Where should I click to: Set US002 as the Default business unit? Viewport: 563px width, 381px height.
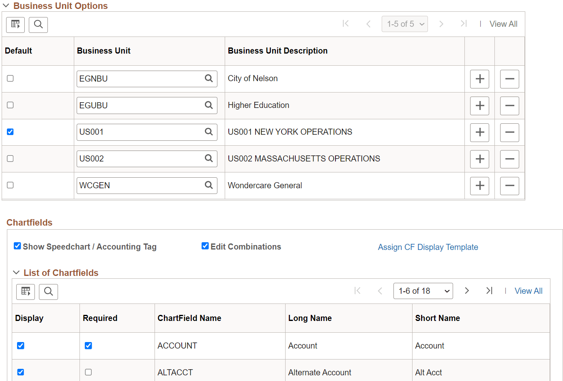pyautogui.click(x=10, y=158)
